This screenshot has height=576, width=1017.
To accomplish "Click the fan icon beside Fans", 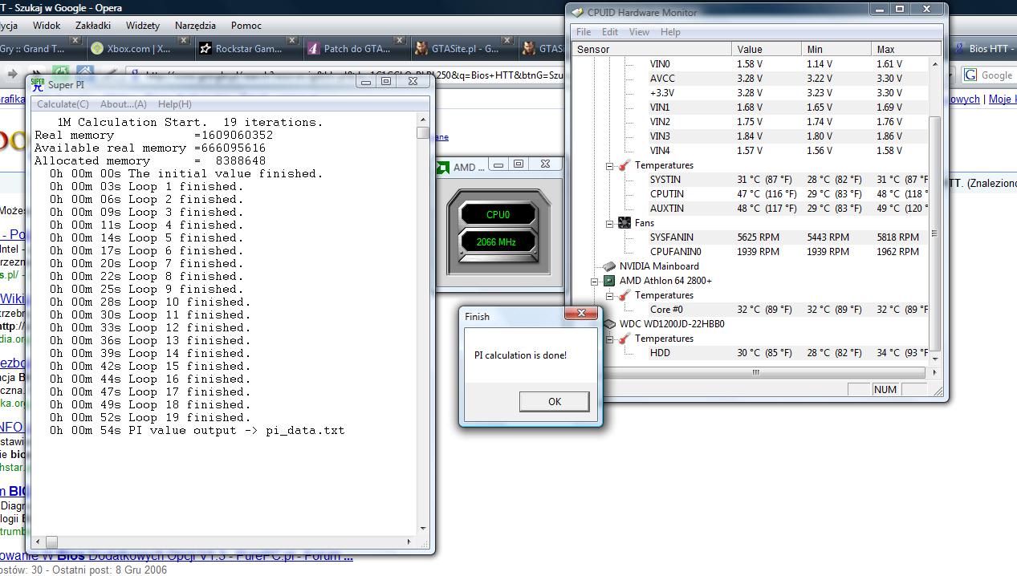I will tap(624, 223).
